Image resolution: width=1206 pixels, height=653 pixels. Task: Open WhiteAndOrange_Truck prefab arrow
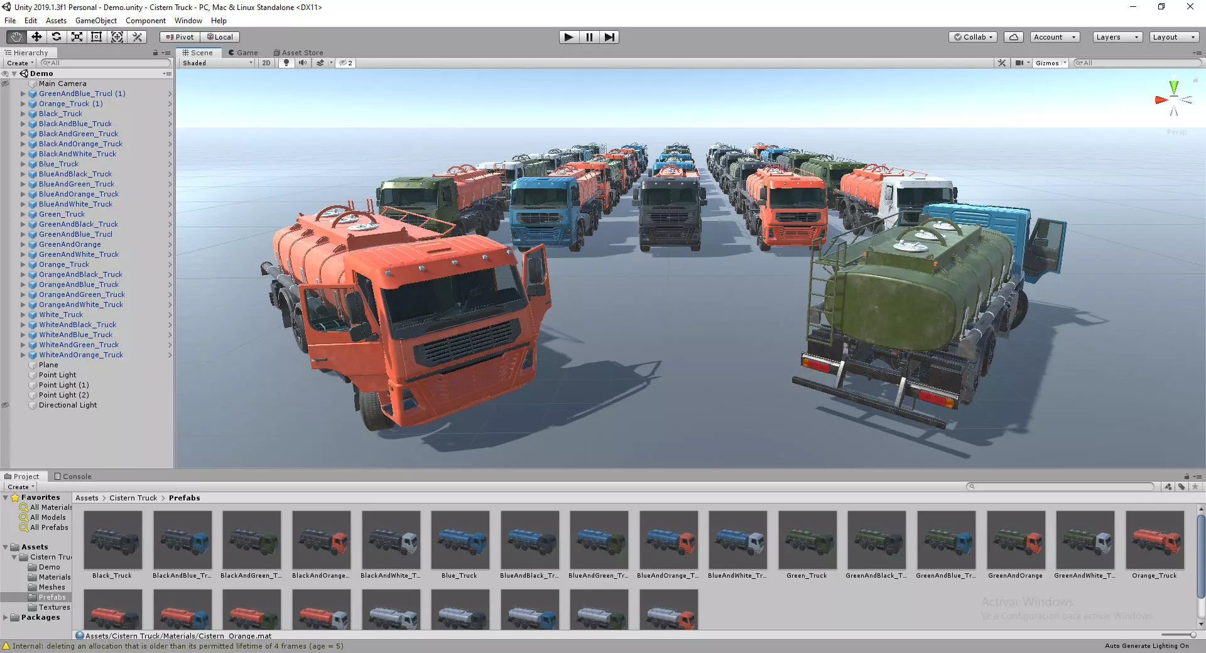[170, 355]
